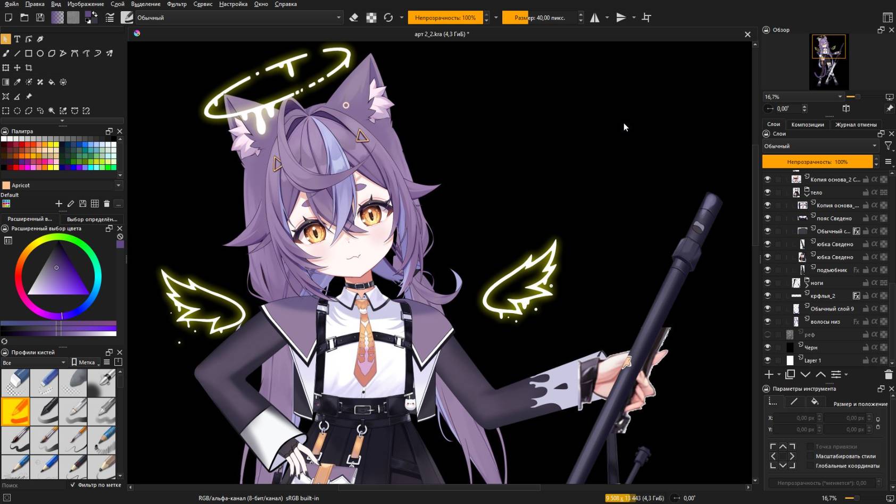Screen dimensions: 896x504
Task: Select the Rectangle shape tool
Action: click(x=29, y=53)
